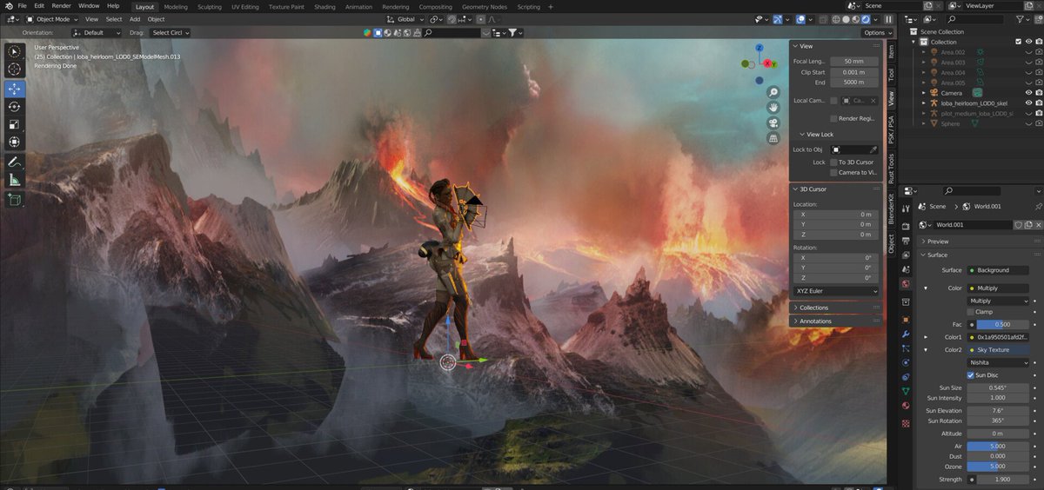Open the Item sidebar tab
This screenshot has width=1044, height=490.
click(891, 52)
